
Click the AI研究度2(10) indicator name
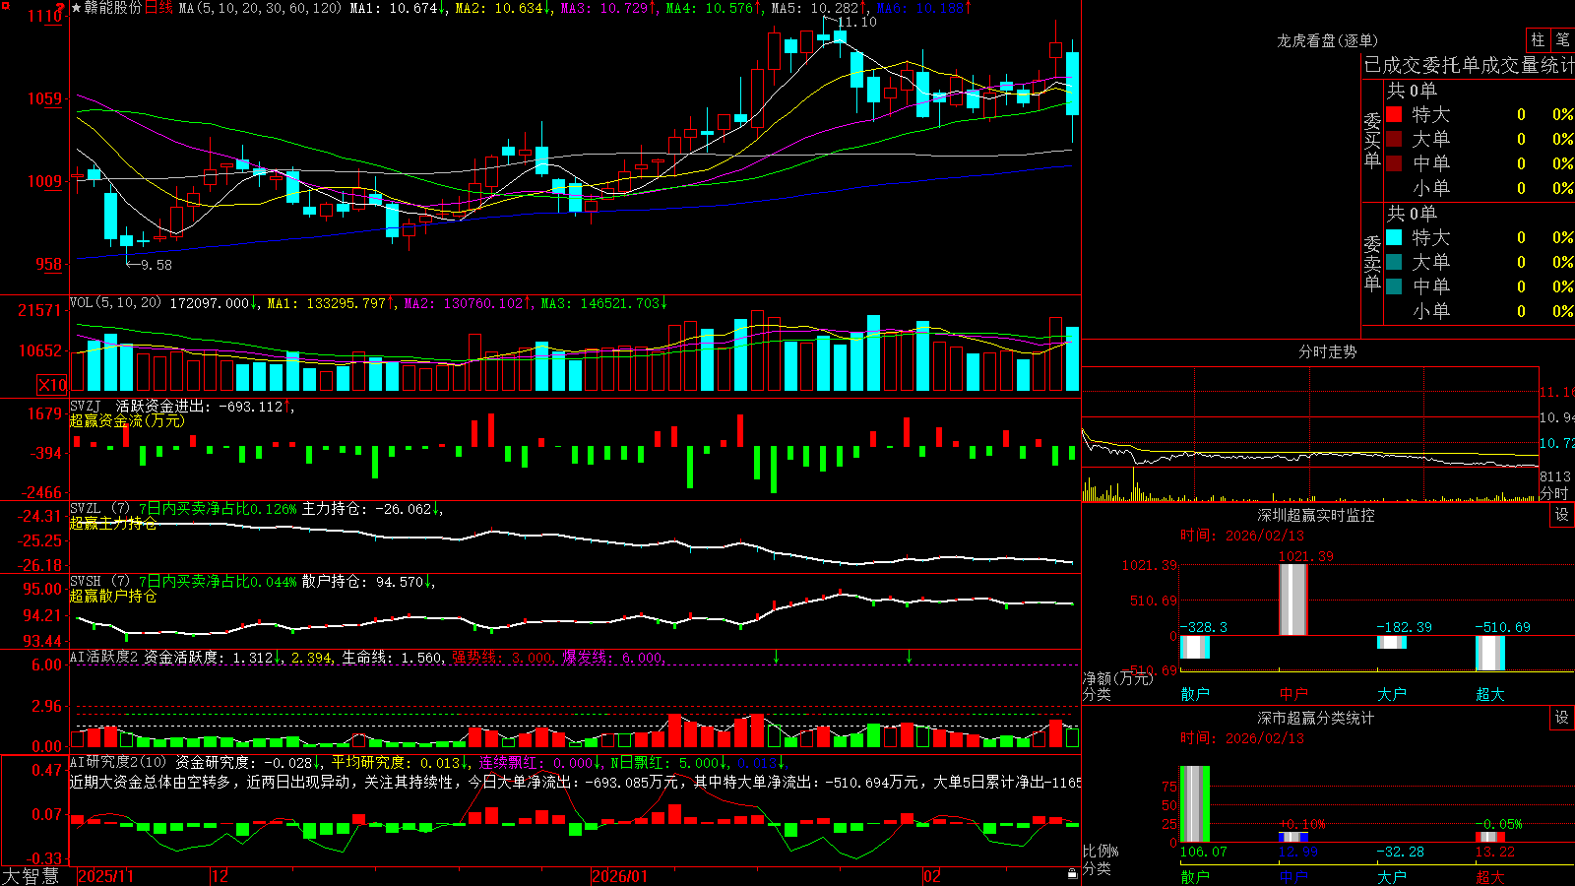tap(119, 762)
